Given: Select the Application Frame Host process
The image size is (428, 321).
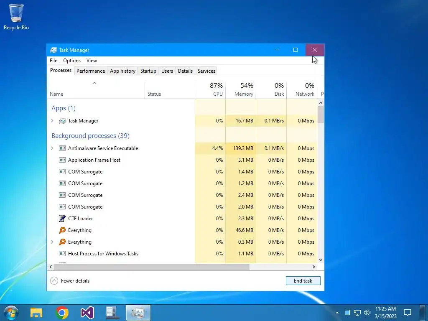Looking at the screenshot, I should (x=182, y=160).
